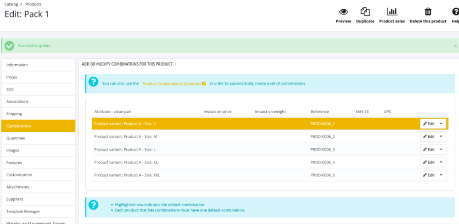Expand dropdown arrow for Size: S row
The image size is (459, 224).
coord(441,124)
